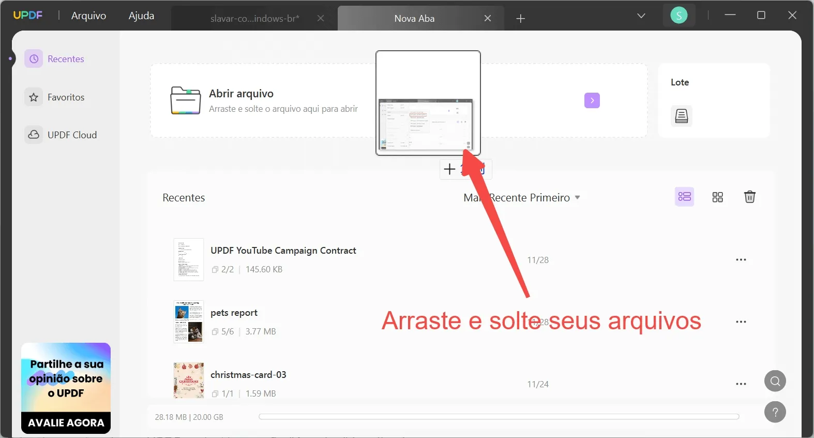Open the Recentes sidebar section
Screen dimensions: 814x438
[55, 59]
